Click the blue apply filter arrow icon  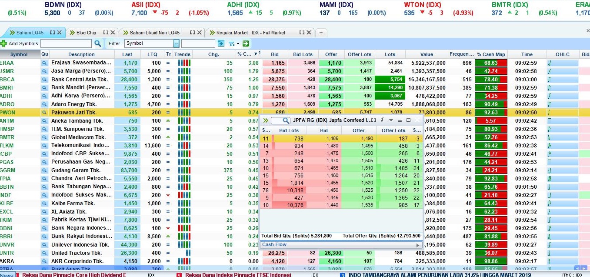pyautogui.click(x=221, y=43)
